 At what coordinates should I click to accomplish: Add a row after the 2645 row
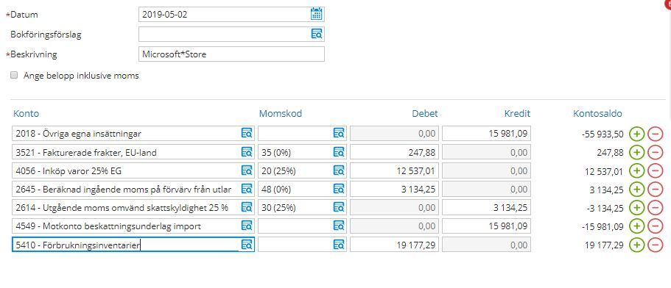(637, 190)
